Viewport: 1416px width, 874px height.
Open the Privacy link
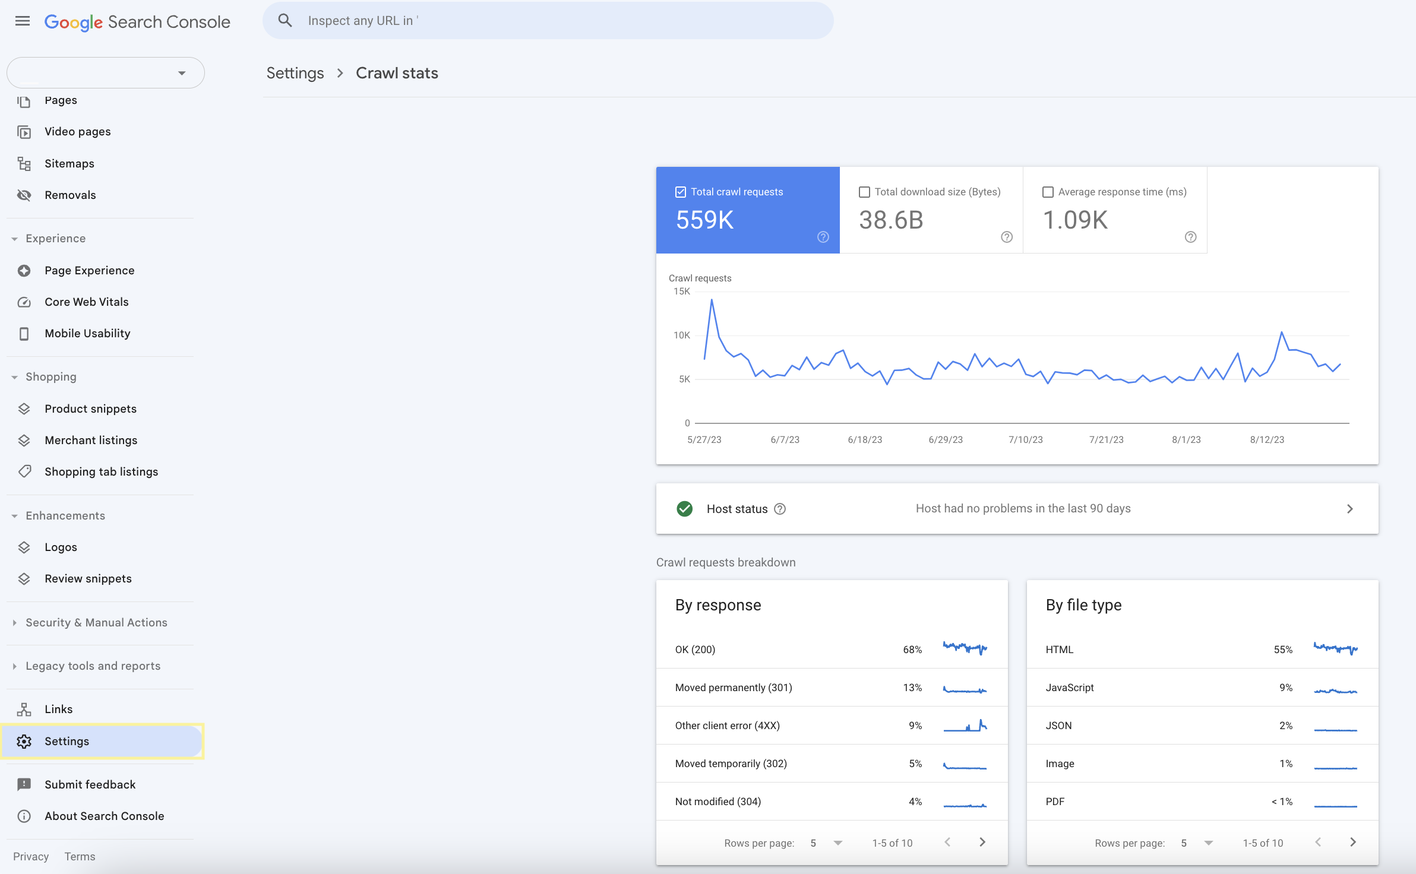pyautogui.click(x=31, y=856)
